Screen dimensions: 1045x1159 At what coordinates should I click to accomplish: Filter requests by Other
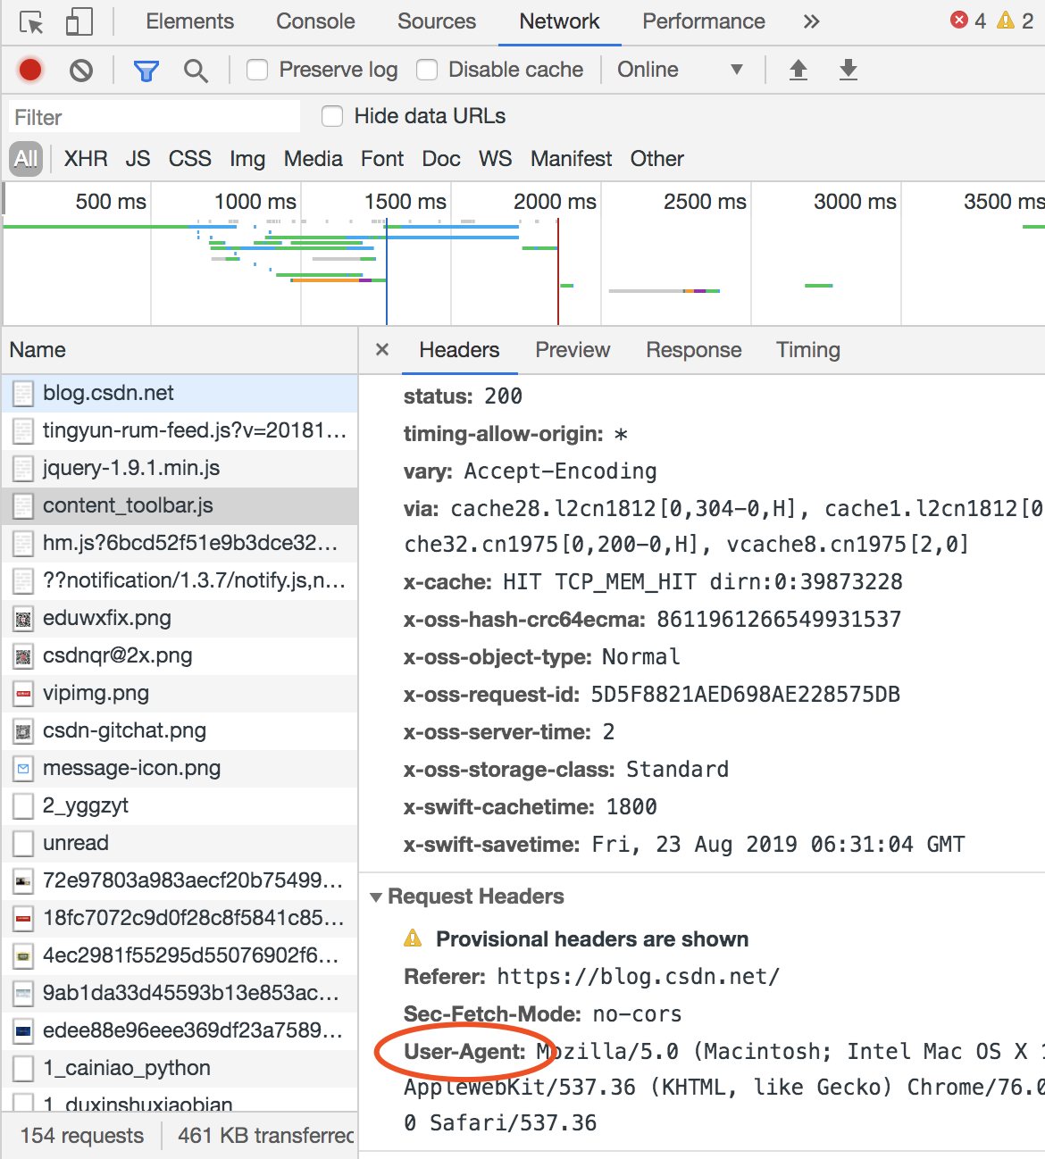(x=657, y=159)
